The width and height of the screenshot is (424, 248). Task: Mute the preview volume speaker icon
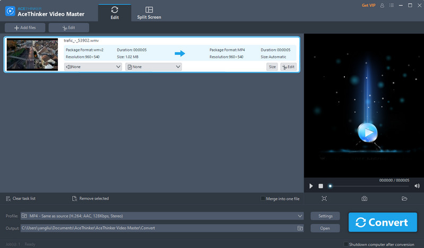pyautogui.click(x=417, y=186)
